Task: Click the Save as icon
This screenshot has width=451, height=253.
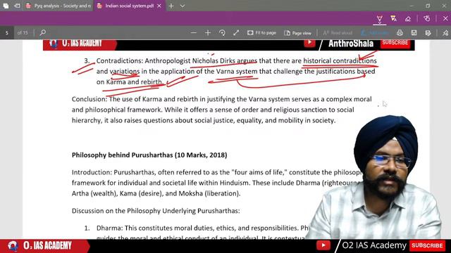Action: [x=428, y=33]
